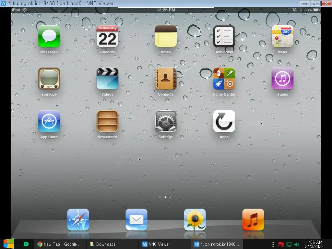Select the 4.tcp.ngrok.io taskbar item
This screenshot has height=249, width=332.
click(x=217, y=244)
